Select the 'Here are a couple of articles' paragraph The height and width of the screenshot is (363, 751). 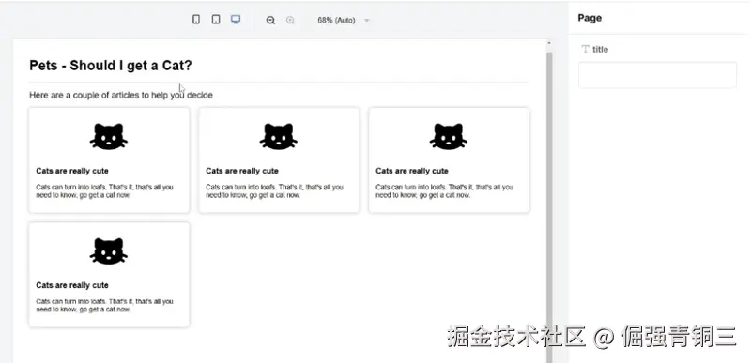click(121, 95)
